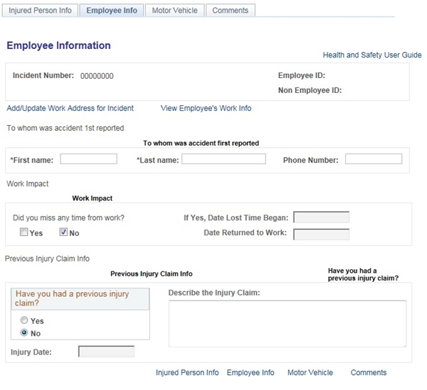Focus the Last name input box
Screen dimensions: 427x390
tap(223, 160)
